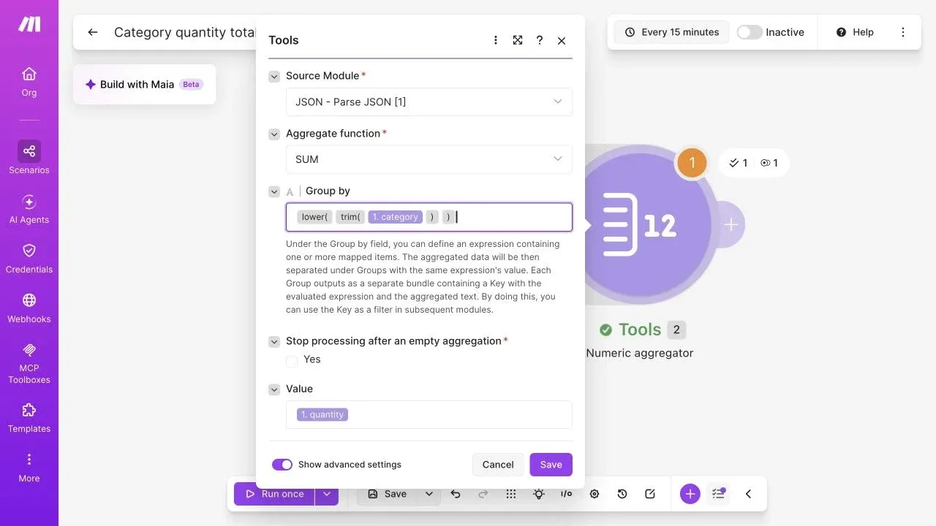Check the Yes checkbox for empty aggregation
The width and height of the screenshot is (936, 526).
(292, 360)
